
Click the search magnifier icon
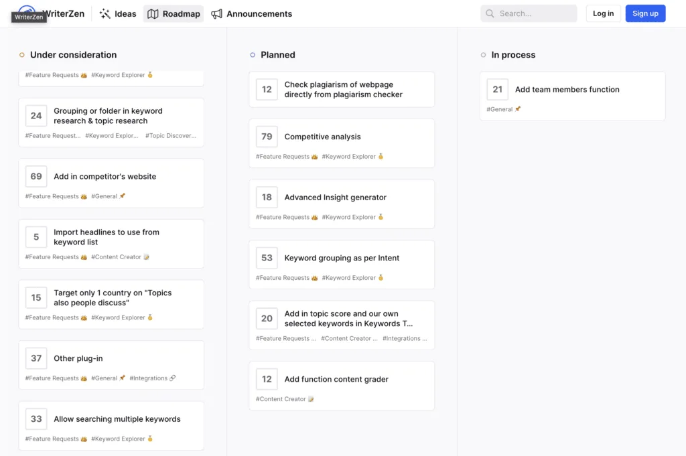490,13
